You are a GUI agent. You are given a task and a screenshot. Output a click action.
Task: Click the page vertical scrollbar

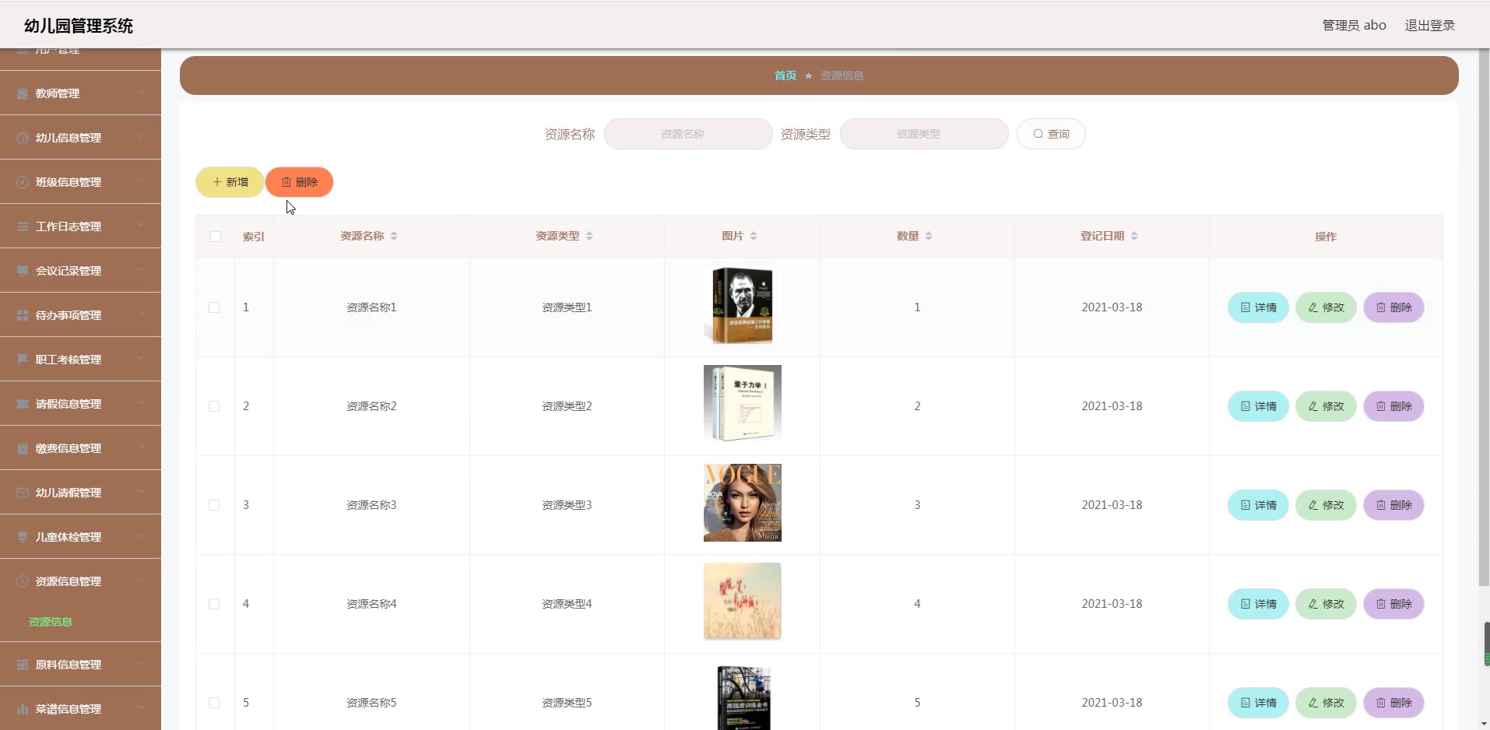tap(1484, 319)
